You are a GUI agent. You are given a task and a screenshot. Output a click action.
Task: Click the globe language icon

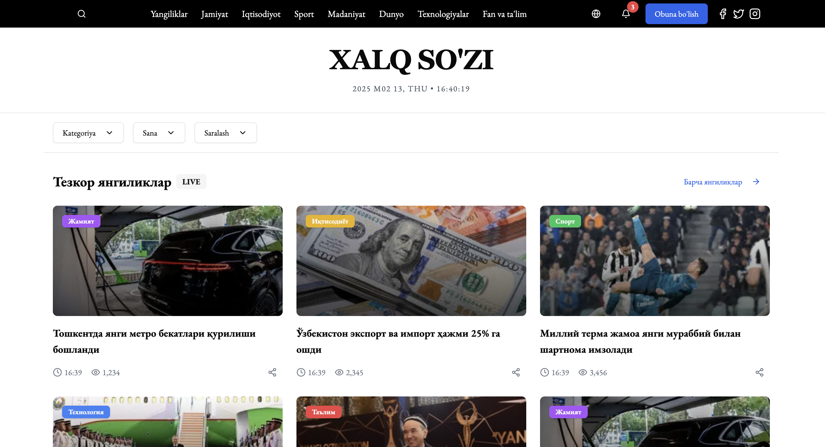[596, 14]
